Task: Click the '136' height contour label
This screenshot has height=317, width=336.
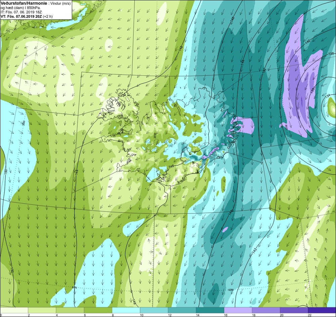Action: pos(312,90)
